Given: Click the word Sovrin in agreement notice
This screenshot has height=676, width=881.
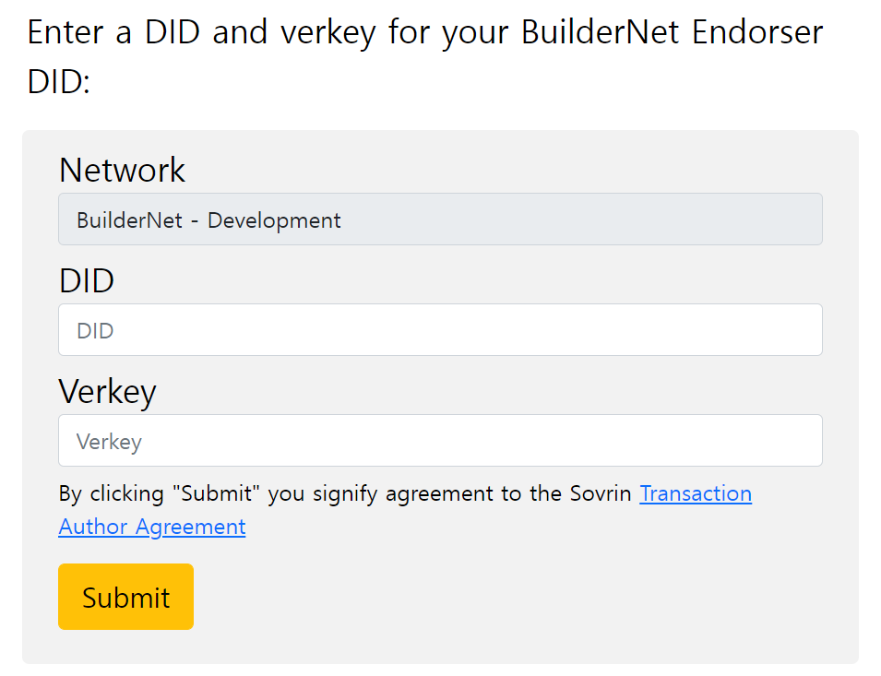Looking at the screenshot, I should (x=601, y=493).
